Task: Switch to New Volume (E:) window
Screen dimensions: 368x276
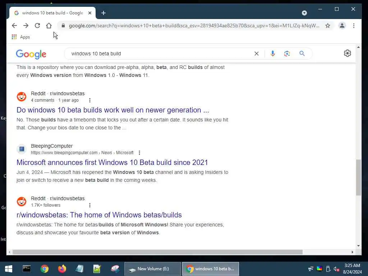Action: pos(152,269)
